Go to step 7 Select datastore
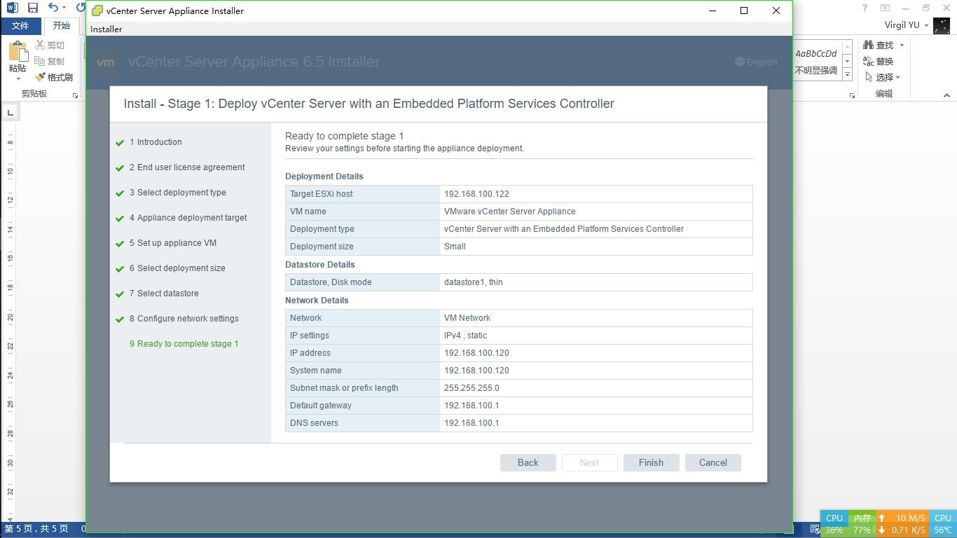Image resolution: width=957 pixels, height=538 pixels. pyautogui.click(x=164, y=294)
